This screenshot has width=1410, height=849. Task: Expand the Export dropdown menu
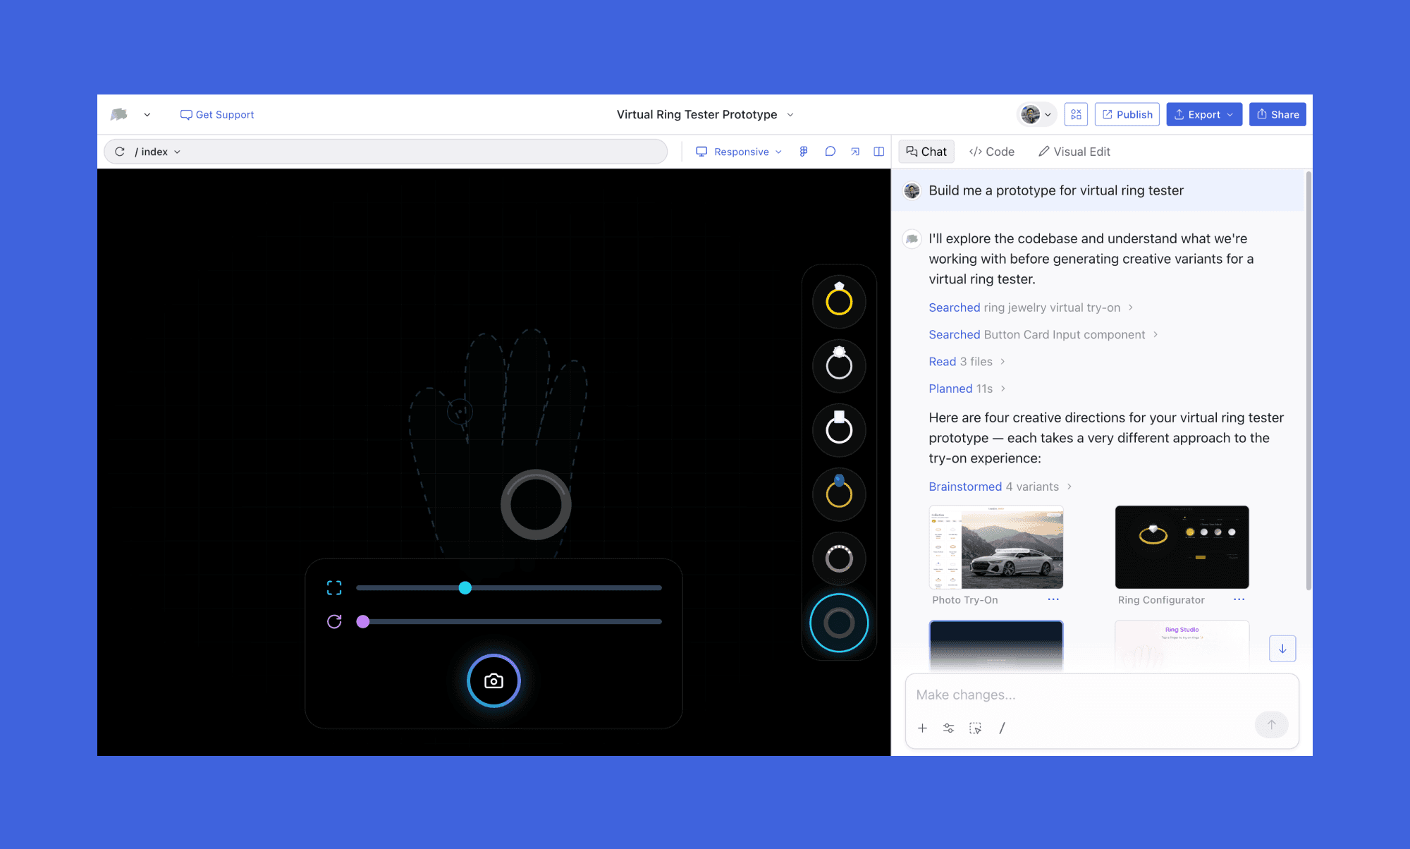point(1204,114)
